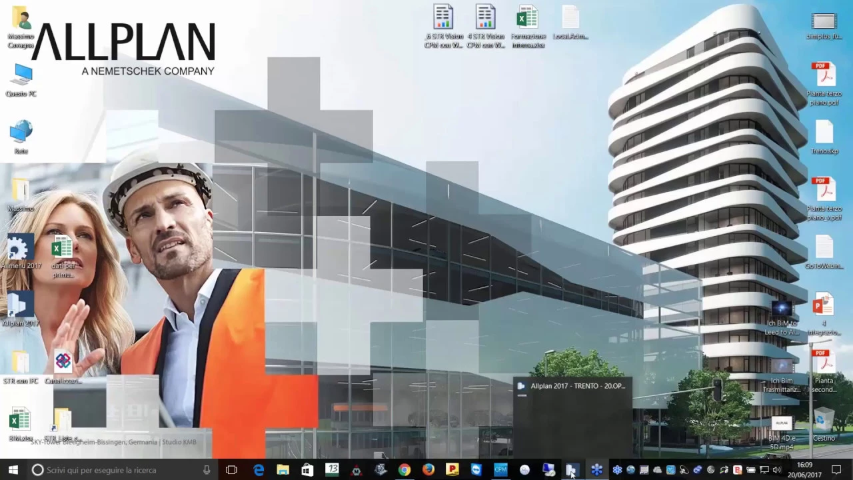Select the BIM.xlsx file icon
Viewport: 853px width, 480px height.
tap(21, 425)
